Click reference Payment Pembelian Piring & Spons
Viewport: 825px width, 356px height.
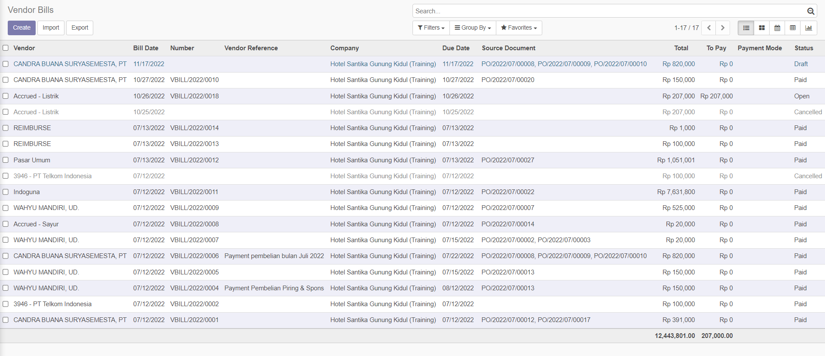[274, 288]
